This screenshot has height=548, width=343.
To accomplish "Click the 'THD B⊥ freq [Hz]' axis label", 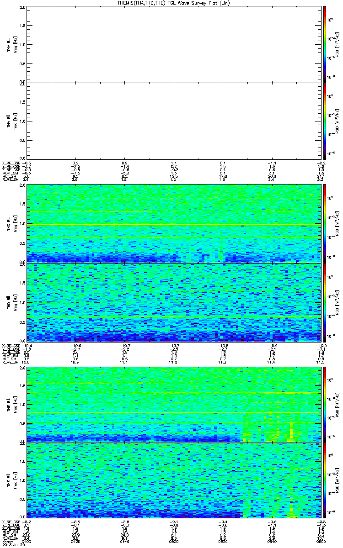I will click(x=12, y=223).
